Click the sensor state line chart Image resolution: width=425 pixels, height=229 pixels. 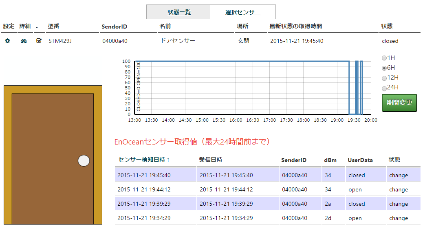253,88
